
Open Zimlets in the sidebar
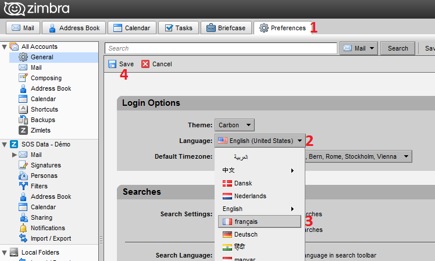[x=41, y=130]
